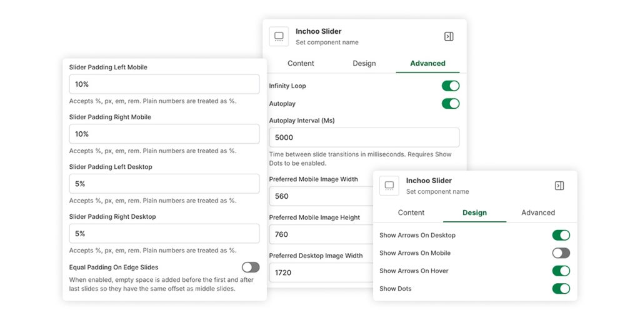Click the Slider Padding Right Desktop field
This screenshot has width=640, height=320.
click(x=164, y=234)
